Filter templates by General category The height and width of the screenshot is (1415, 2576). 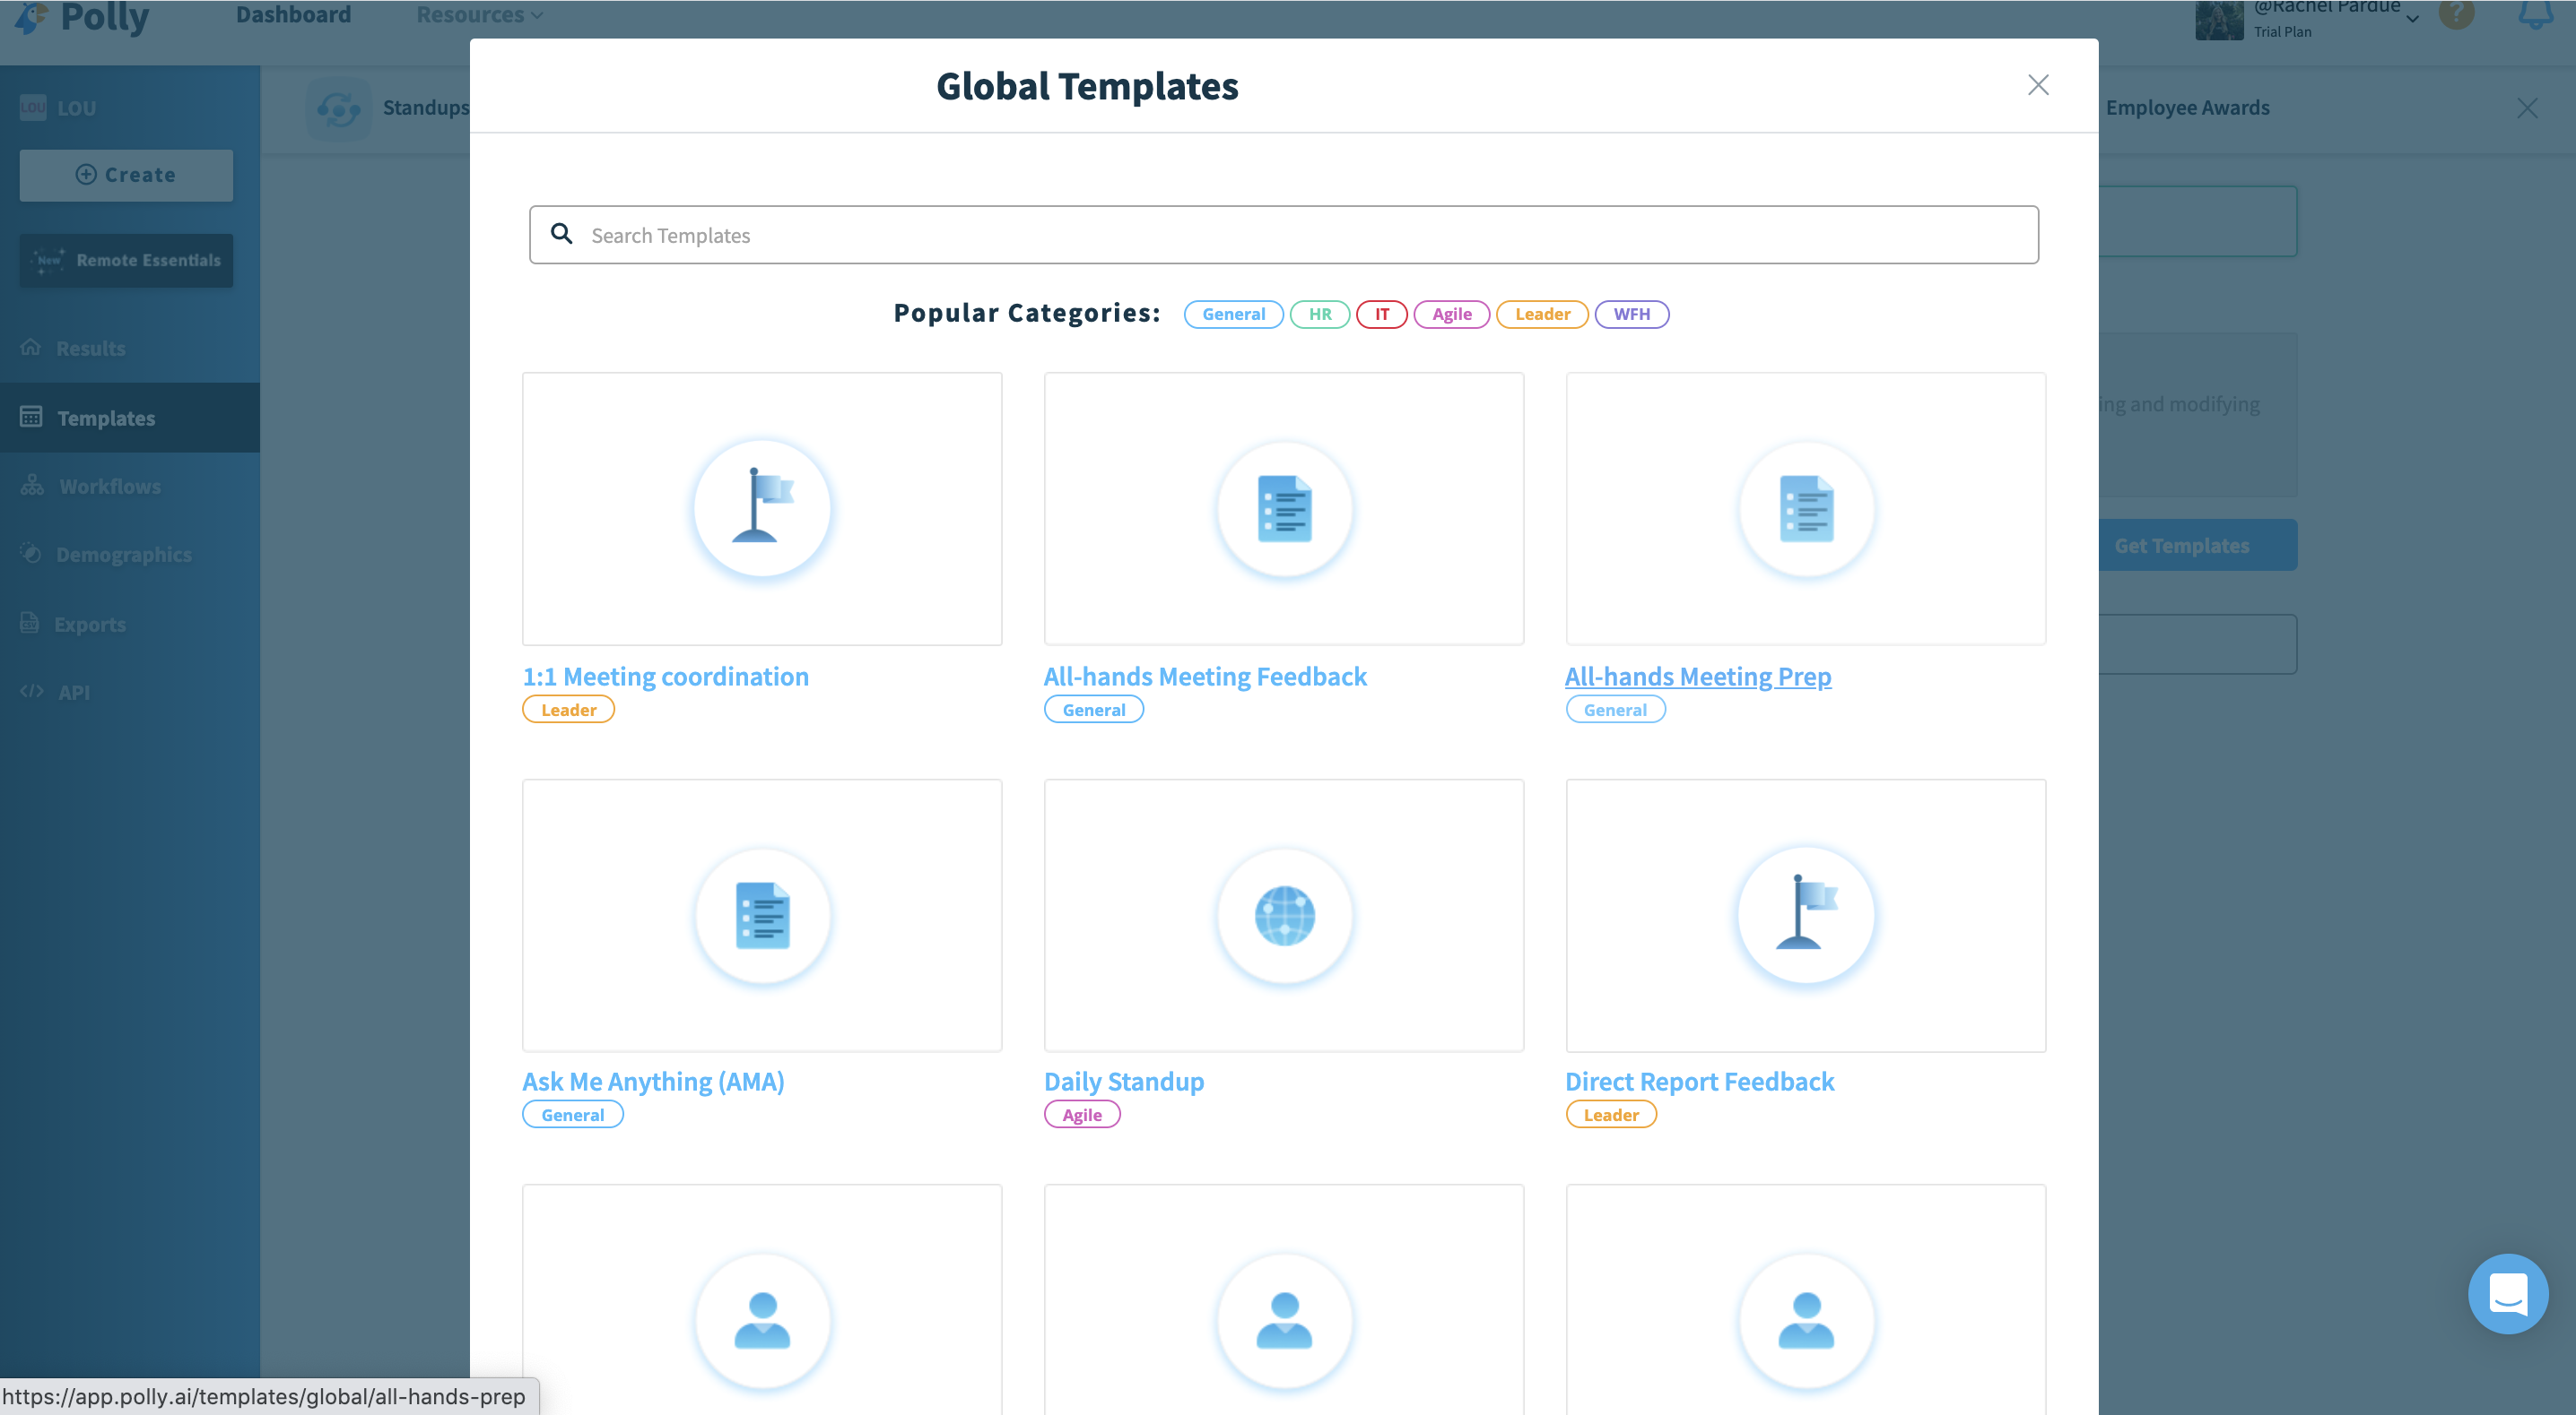pos(1233,314)
